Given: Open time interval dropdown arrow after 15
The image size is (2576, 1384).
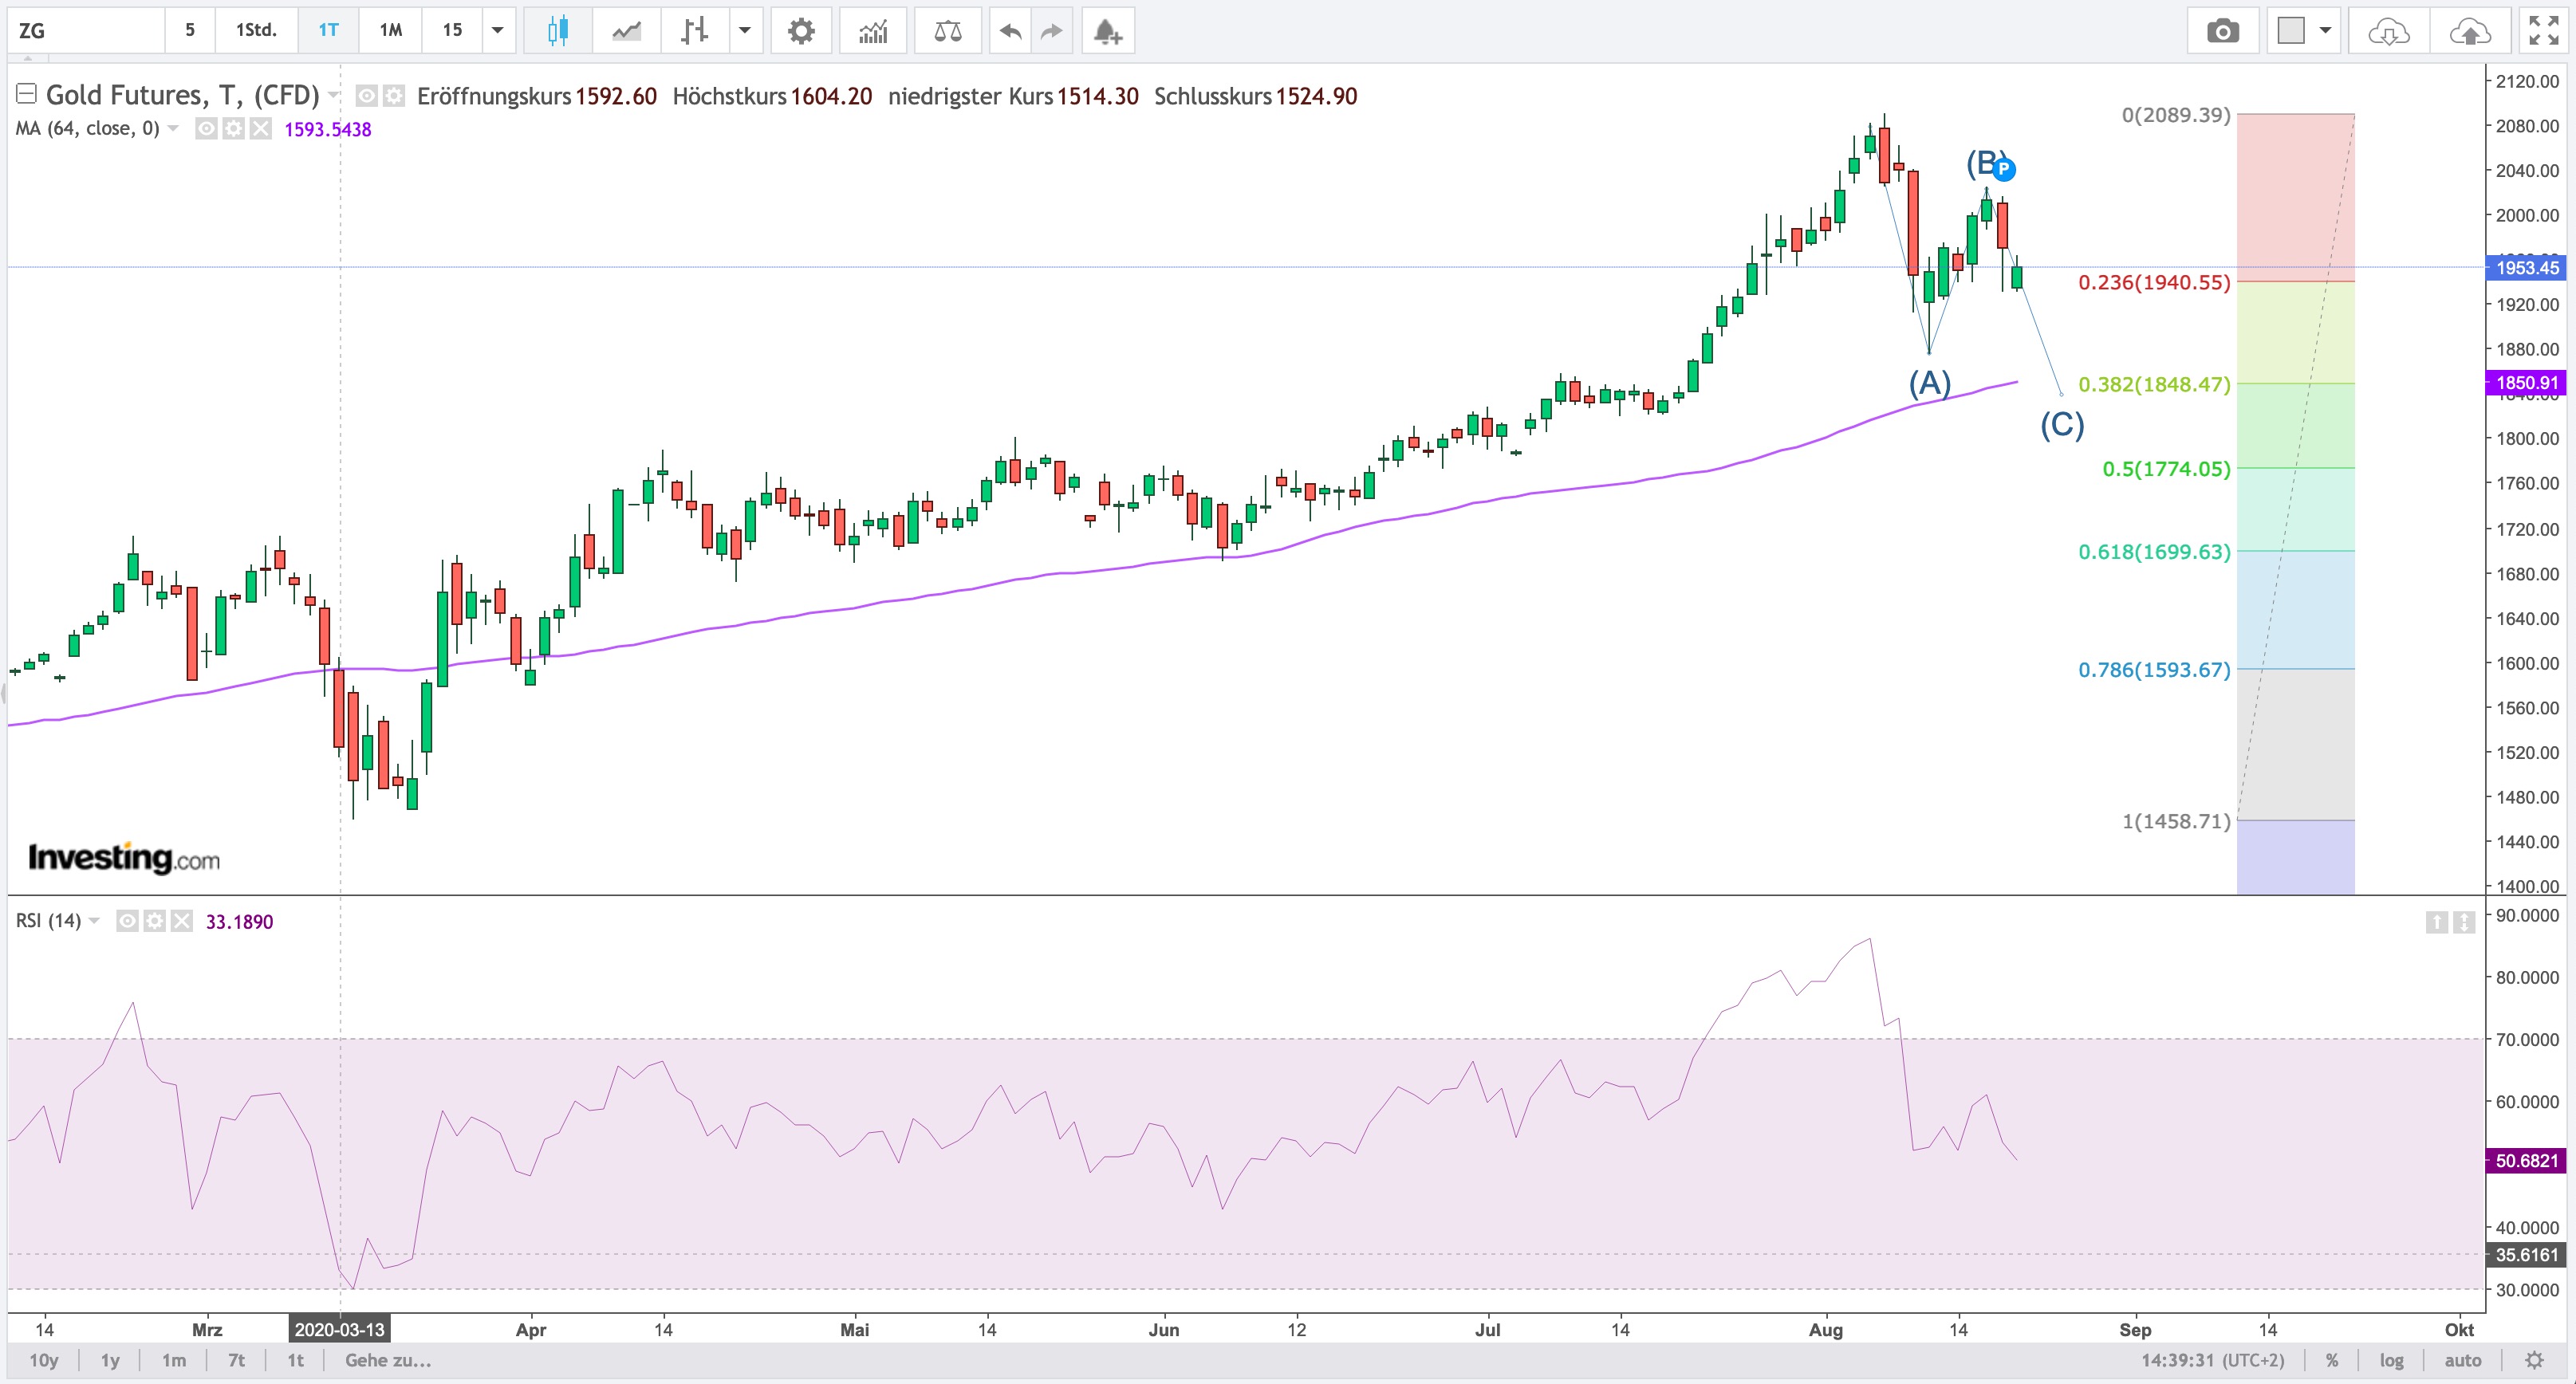Looking at the screenshot, I should pyautogui.click(x=498, y=30).
